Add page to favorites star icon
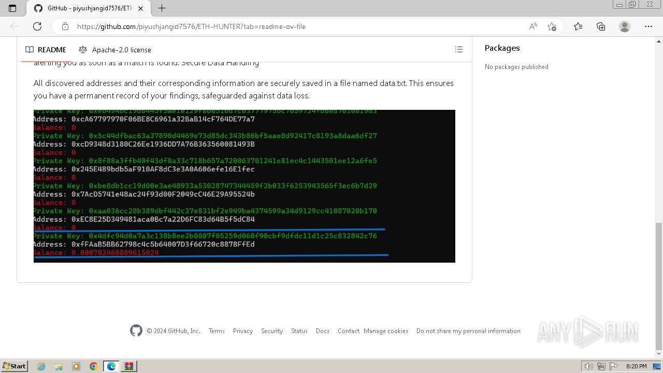This screenshot has height=373, width=663. tap(552, 26)
